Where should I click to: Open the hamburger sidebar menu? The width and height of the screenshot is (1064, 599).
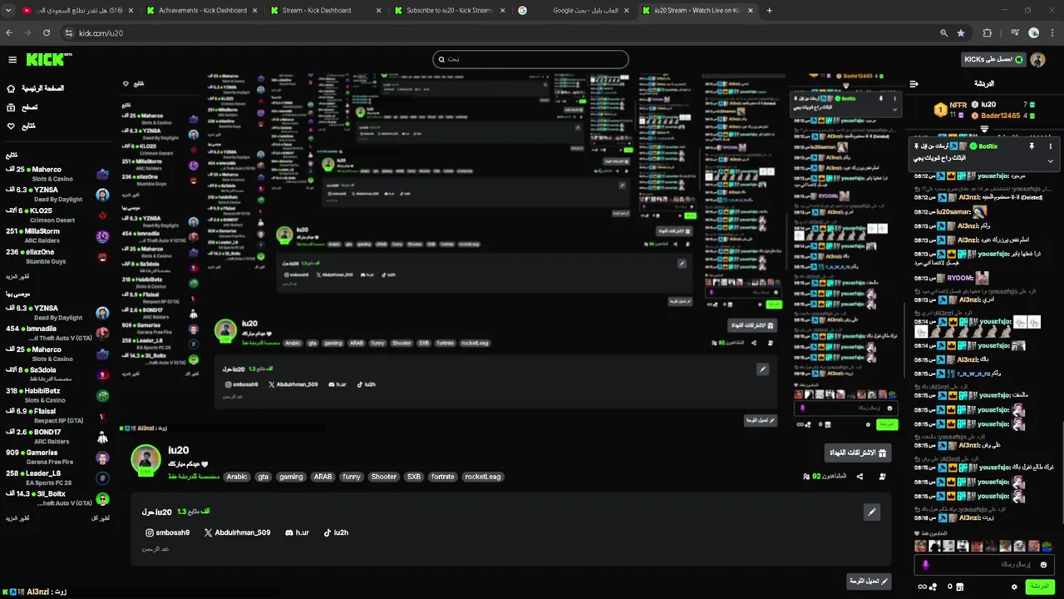click(12, 60)
